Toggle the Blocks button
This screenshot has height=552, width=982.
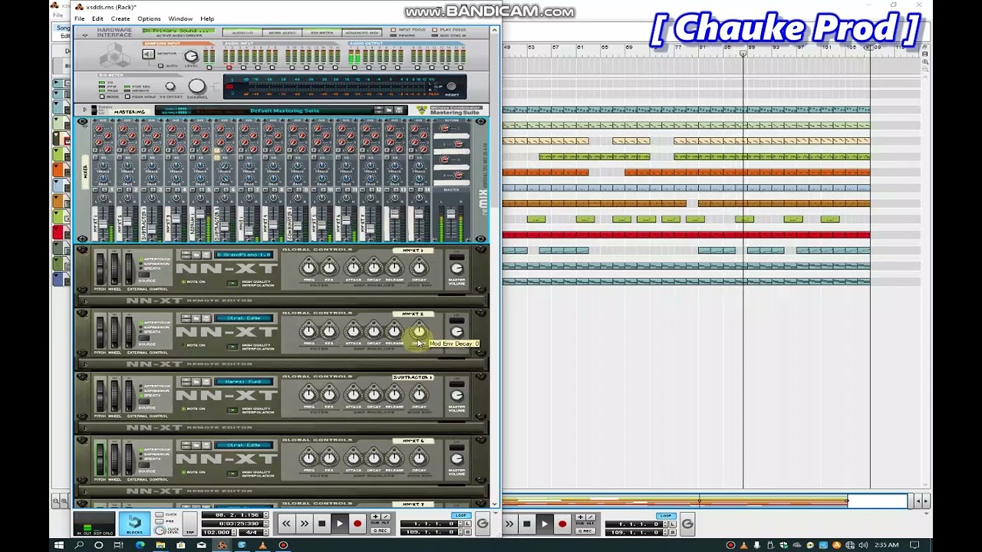click(x=134, y=524)
